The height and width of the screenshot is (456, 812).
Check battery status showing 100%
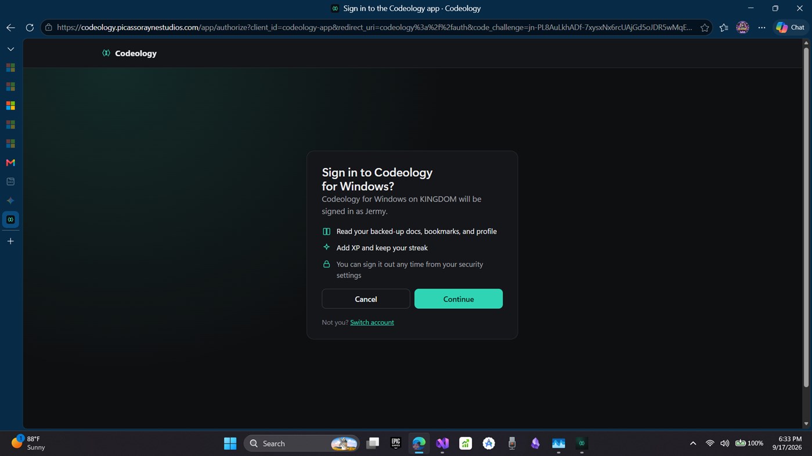click(749, 443)
